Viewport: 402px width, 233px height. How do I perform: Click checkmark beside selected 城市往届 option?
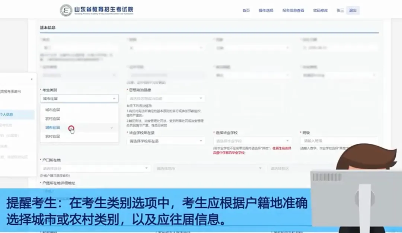[x=112, y=128]
